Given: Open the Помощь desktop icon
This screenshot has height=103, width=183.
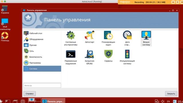Looking at the screenshot, I should pos(5,37).
